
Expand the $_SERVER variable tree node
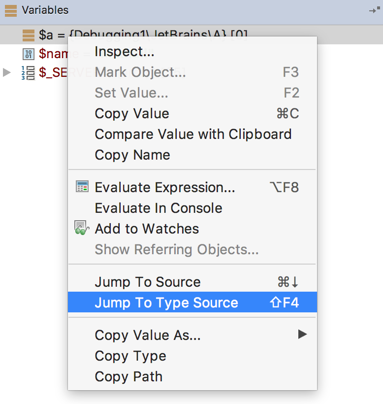pos(7,72)
